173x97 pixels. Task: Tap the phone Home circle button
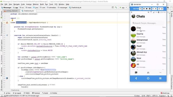148,78
